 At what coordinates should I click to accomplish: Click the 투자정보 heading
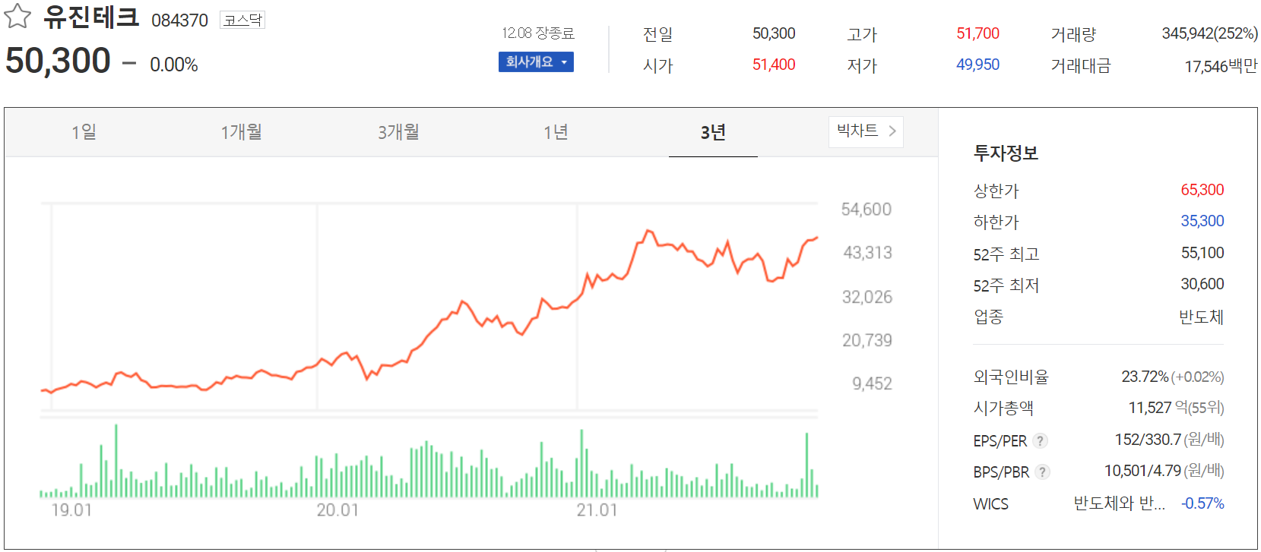pyautogui.click(x=1006, y=153)
